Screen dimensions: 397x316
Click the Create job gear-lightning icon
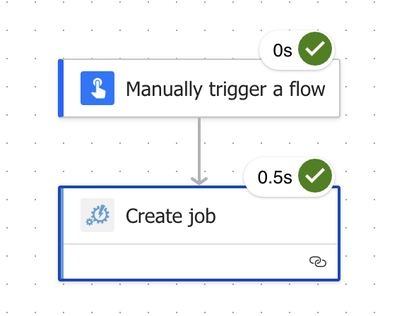click(97, 215)
